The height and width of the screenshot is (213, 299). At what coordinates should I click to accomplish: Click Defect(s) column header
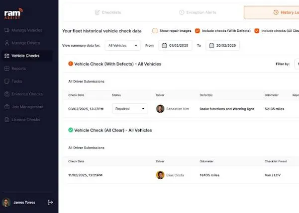pos(206,95)
